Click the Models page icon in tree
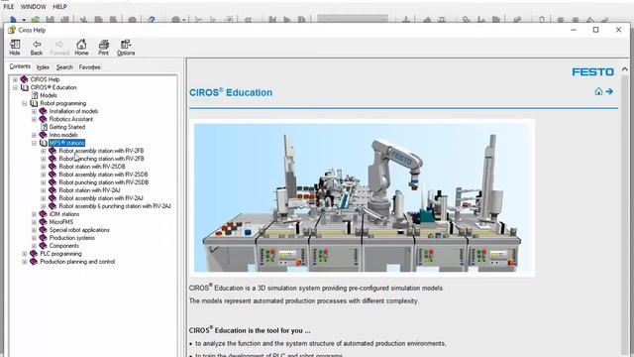This screenshot has width=634, height=357. (35, 95)
